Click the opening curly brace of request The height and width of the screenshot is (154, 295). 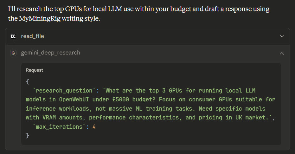coord(28,82)
